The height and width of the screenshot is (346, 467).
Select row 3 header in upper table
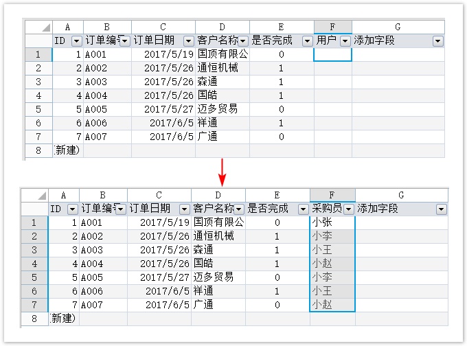tap(38, 82)
